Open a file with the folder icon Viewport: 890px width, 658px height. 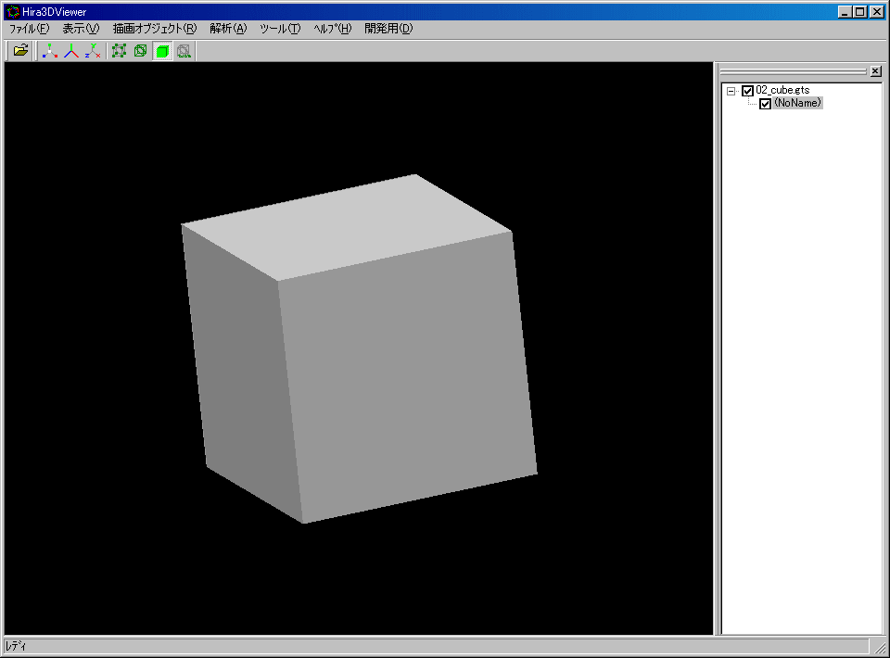[20, 51]
